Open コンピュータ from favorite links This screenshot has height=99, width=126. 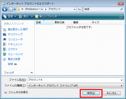15,39
